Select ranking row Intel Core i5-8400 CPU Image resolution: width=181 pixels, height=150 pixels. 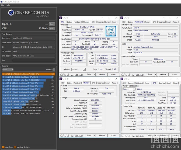(x=29, y=92)
